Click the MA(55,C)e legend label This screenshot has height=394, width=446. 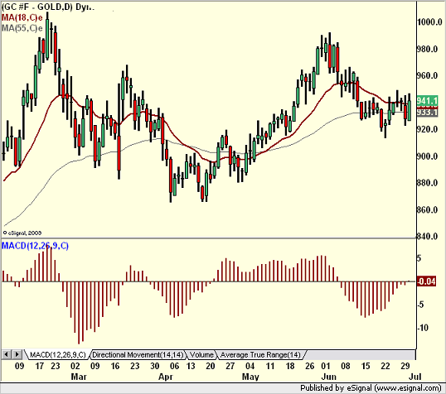pyautogui.click(x=22, y=28)
